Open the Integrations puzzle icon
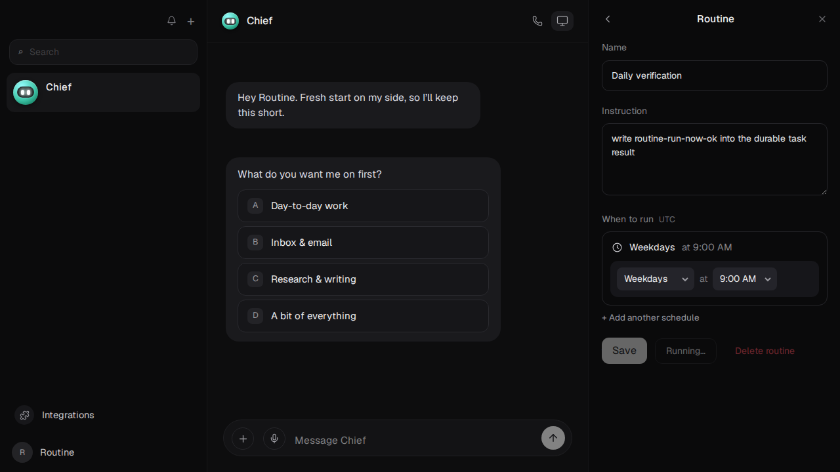This screenshot has width=840, height=472. 25,415
